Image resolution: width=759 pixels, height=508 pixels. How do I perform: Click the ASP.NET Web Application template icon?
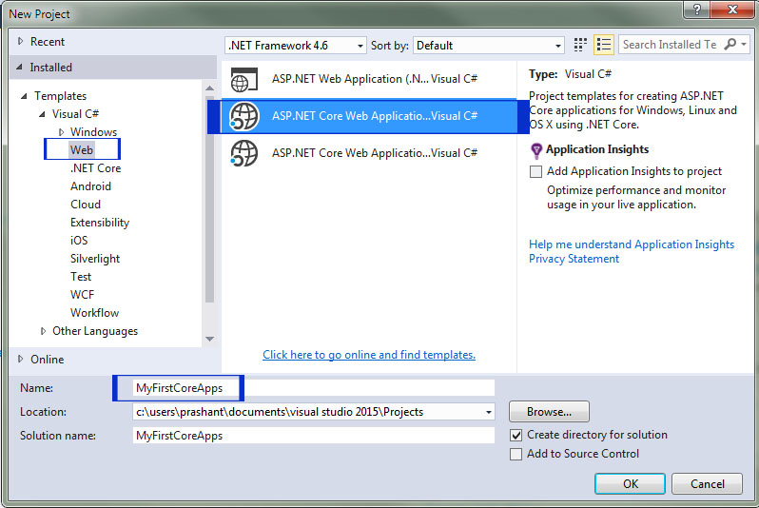(x=243, y=79)
